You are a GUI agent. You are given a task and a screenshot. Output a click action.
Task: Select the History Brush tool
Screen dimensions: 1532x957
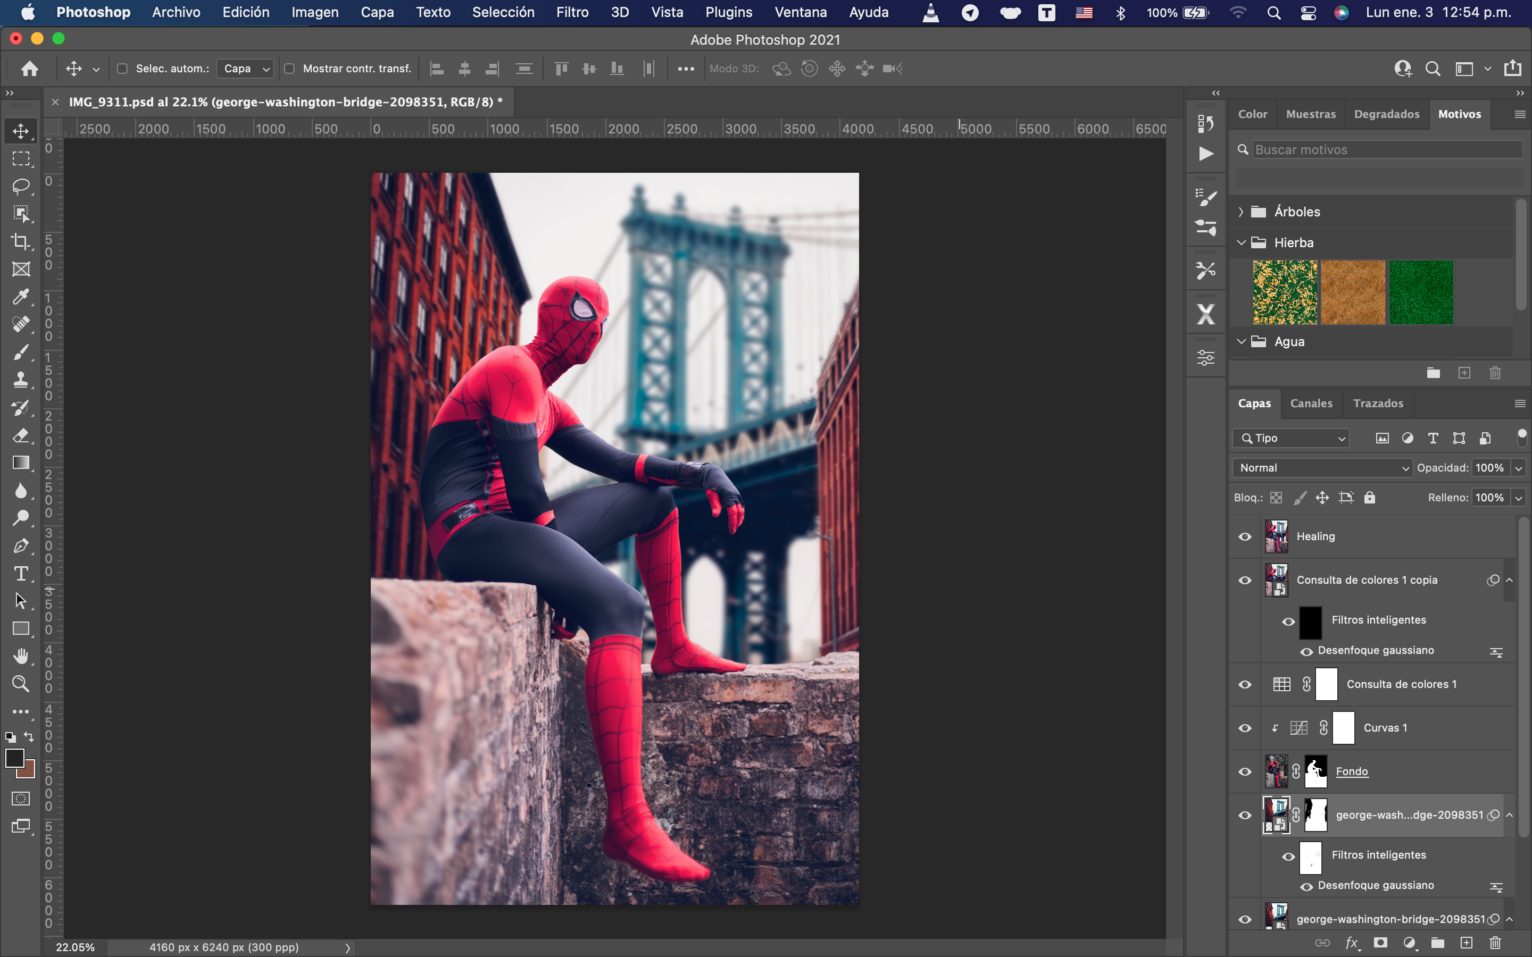[x=21, y=408]
